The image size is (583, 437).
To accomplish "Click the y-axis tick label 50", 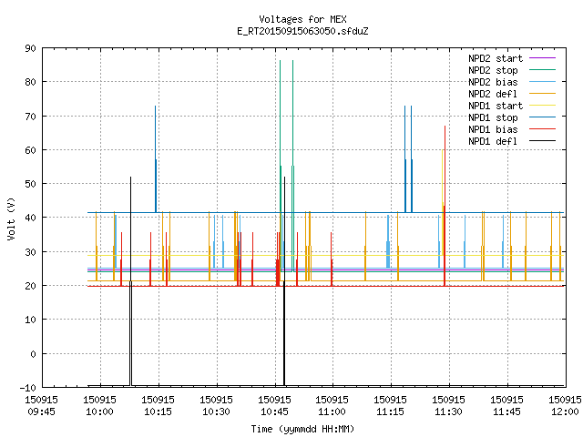I will (30, 184).
